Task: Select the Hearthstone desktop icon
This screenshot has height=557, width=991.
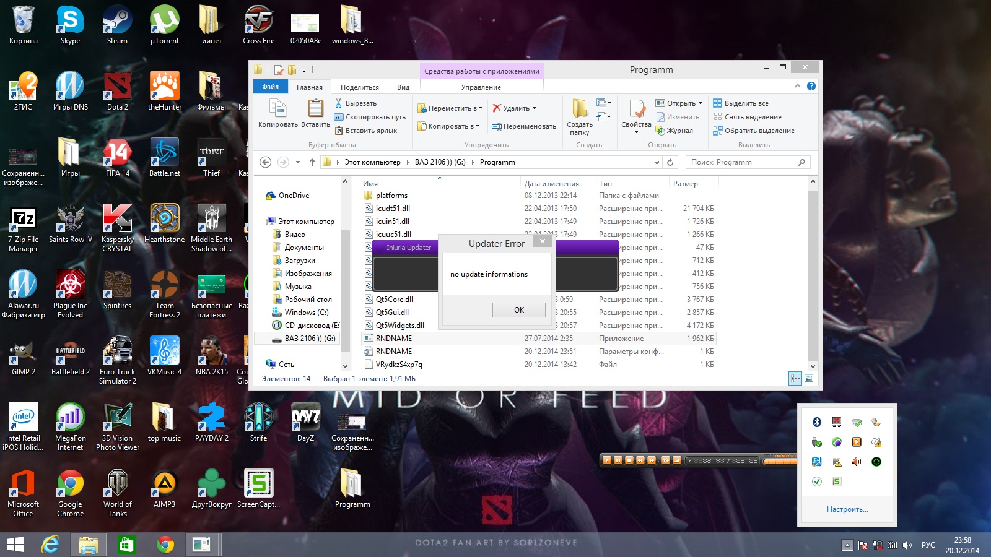Action: point(164,224)
